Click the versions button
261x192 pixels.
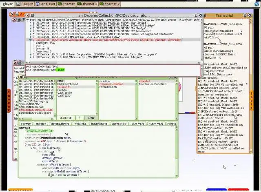(x=80, y=124)
